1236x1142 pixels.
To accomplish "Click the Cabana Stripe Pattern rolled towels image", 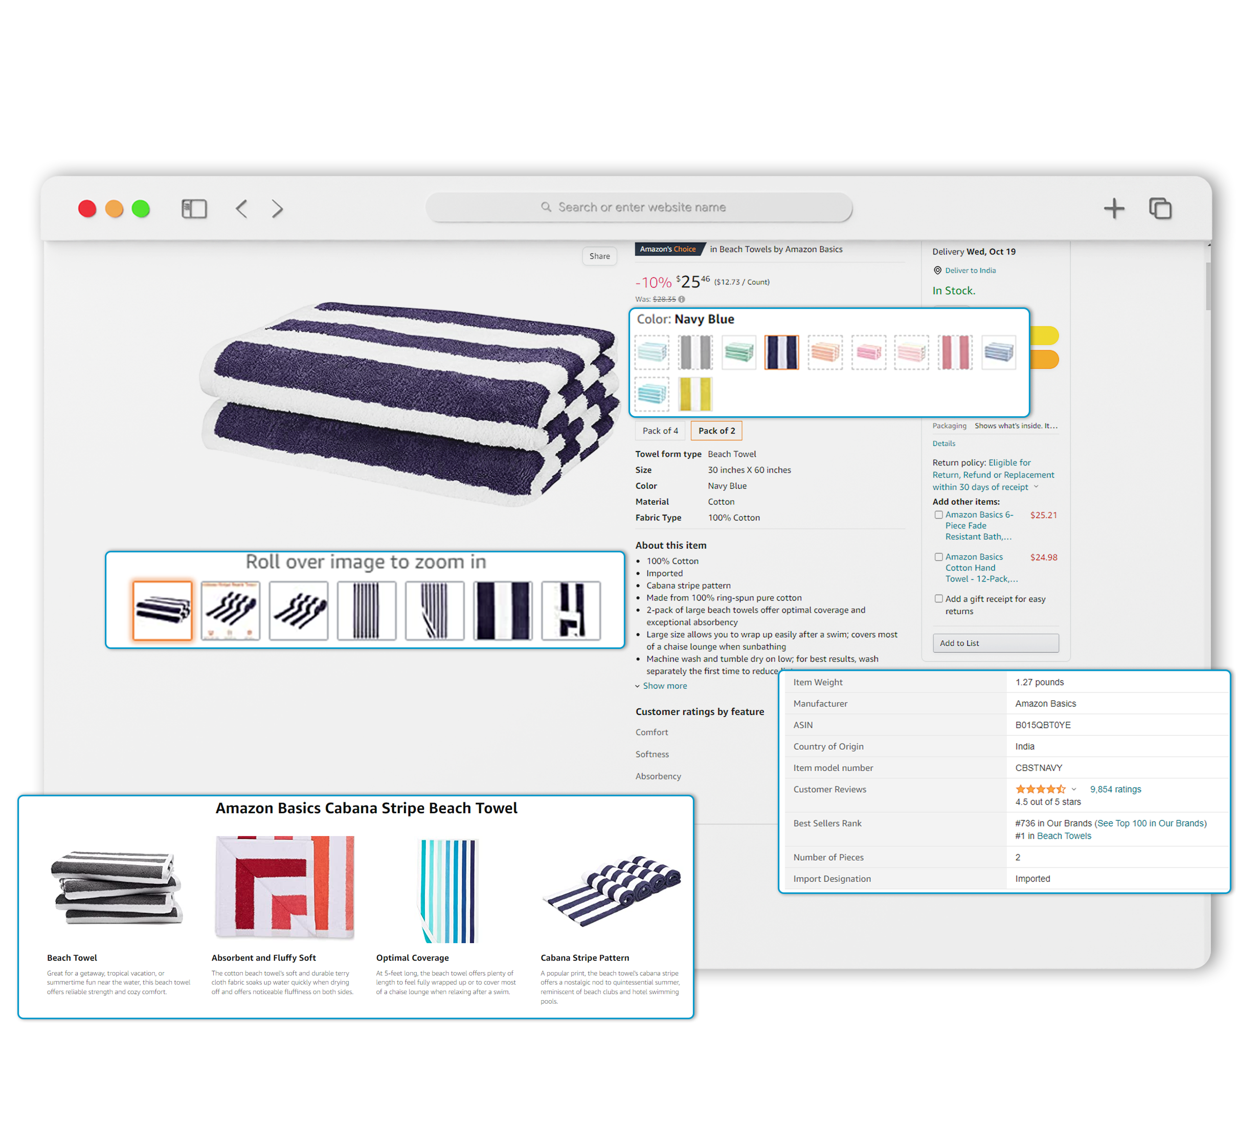I will click(611, 890).
